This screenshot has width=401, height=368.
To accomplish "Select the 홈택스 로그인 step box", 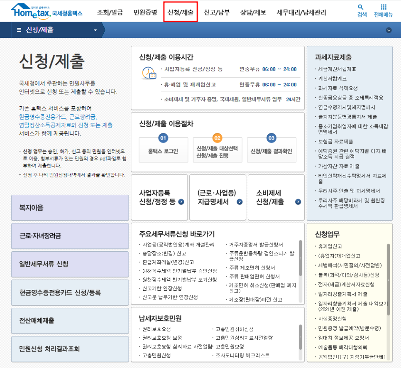I will (163, 150).
